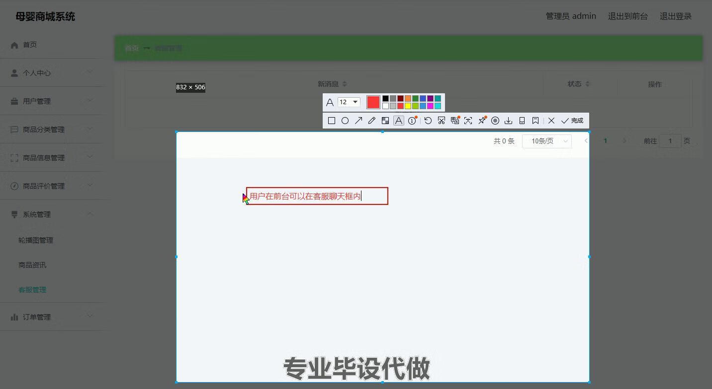Select the mosaic blur tool
712x389 pixels.
coord(385,121)
